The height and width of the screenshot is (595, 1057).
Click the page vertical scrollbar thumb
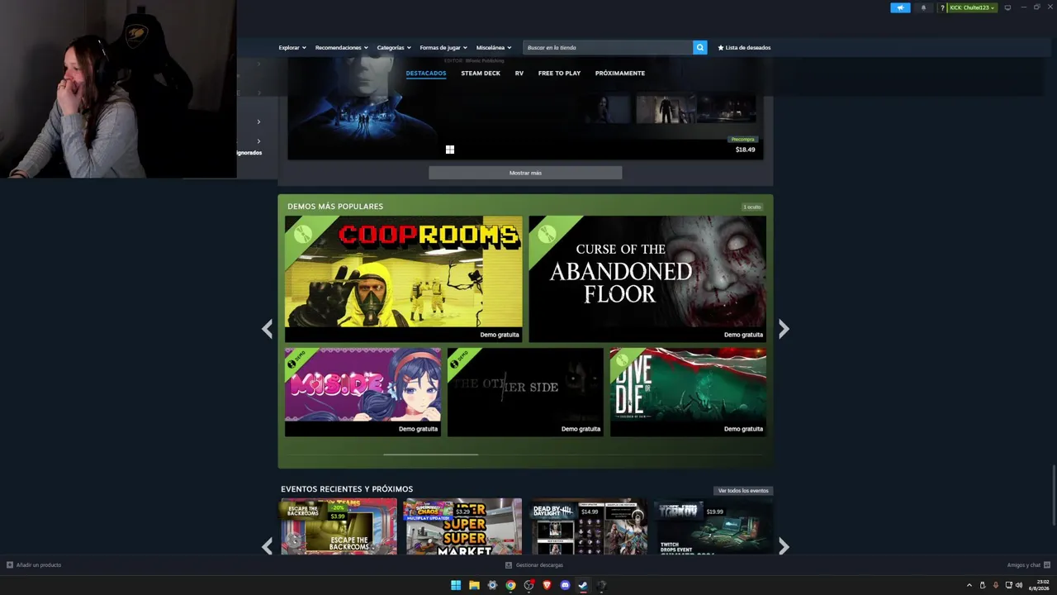point(1054,494)
